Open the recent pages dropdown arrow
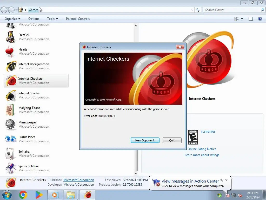266x200 pixels. pos(16,10)
